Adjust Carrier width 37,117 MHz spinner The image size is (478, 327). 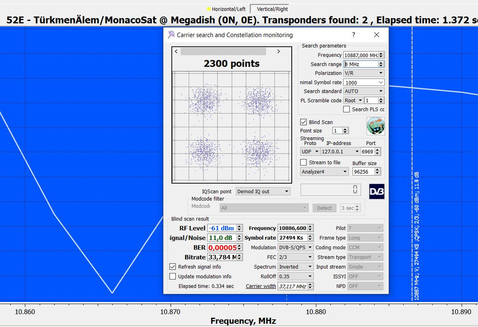point(310,286)
